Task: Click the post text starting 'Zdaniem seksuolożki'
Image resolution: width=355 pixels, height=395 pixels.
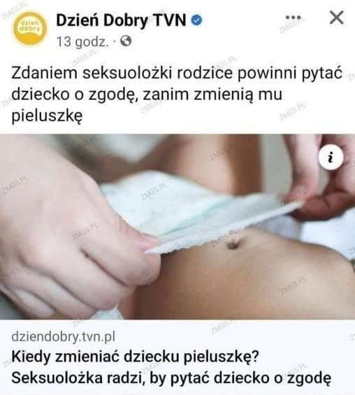Action: 177,94
